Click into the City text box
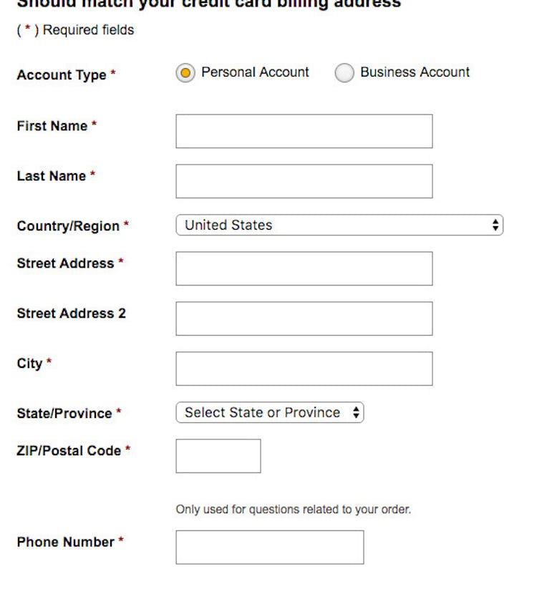 304,368
